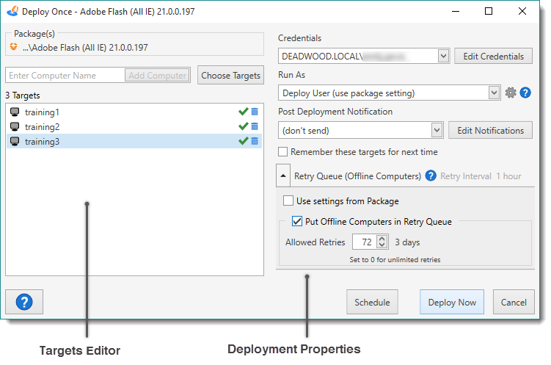Click Deploy Now
Image resolution: width=551 pixels, height=365 pixels.
[452, 302]
